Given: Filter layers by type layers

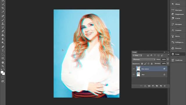Looking at the screenshot, I should [x=155, y=55].
